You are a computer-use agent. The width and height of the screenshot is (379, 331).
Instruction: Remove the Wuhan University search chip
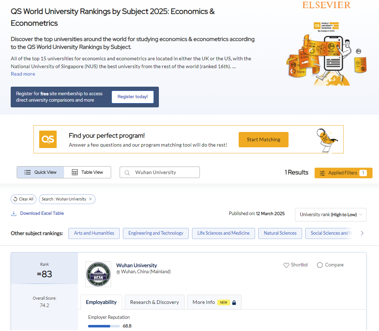pyautogui.click(x=90, y=199)
